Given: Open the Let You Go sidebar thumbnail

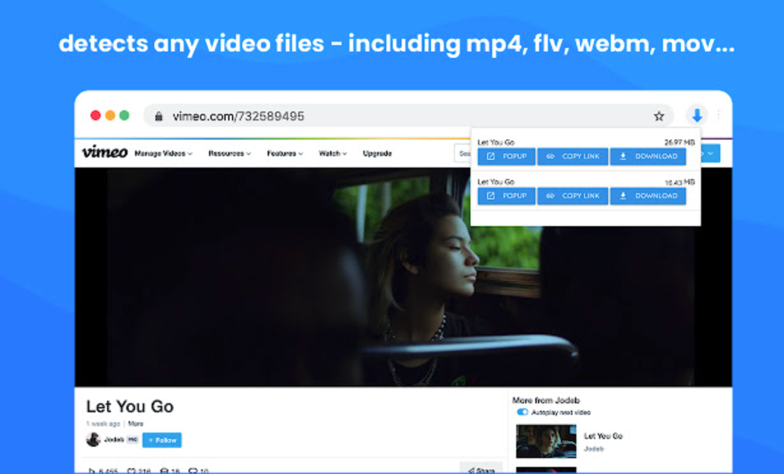Looking at the screenshot, I should 546,442.
